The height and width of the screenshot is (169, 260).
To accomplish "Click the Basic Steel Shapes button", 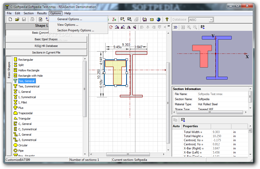I will click(x=46, y=39).
